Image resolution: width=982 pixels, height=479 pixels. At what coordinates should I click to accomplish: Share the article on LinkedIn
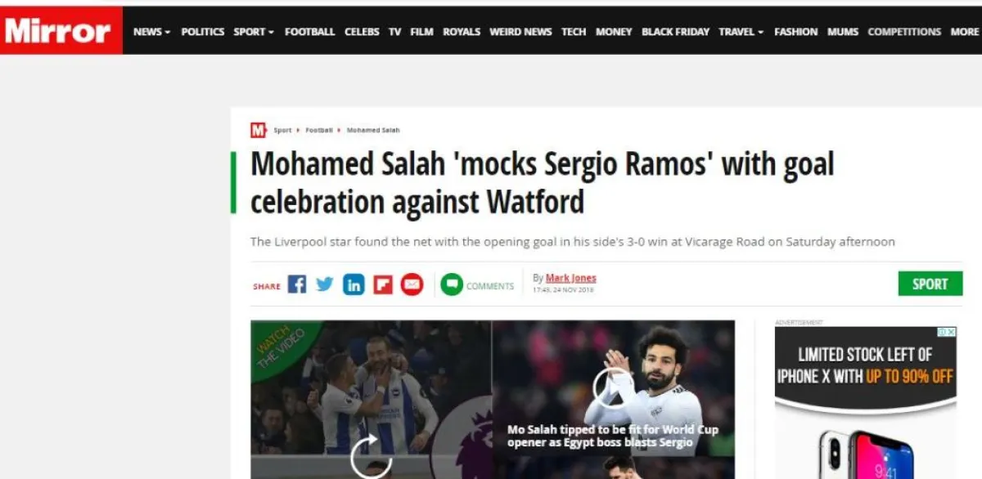[354, 284]
